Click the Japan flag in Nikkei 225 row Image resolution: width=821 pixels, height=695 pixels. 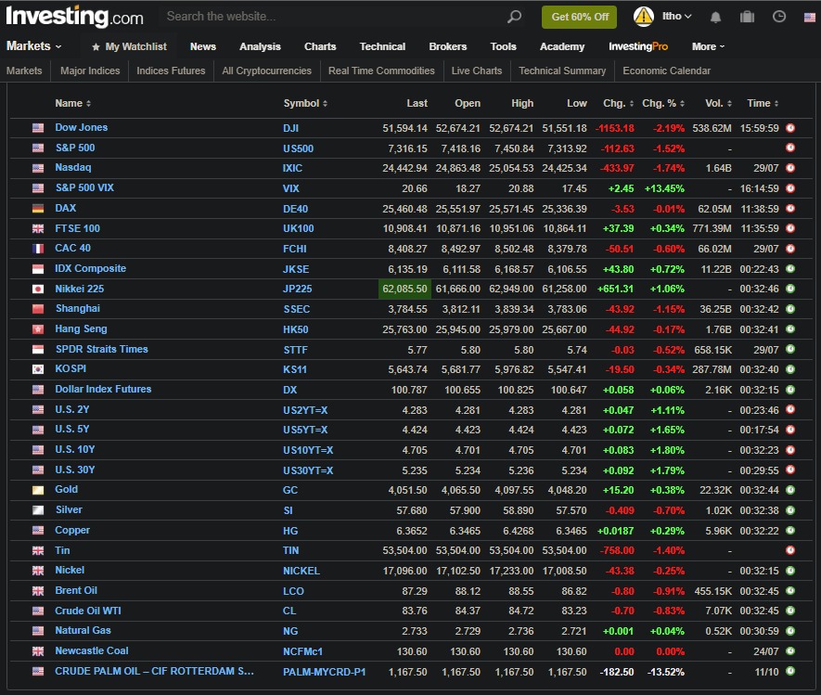point(38,290)
